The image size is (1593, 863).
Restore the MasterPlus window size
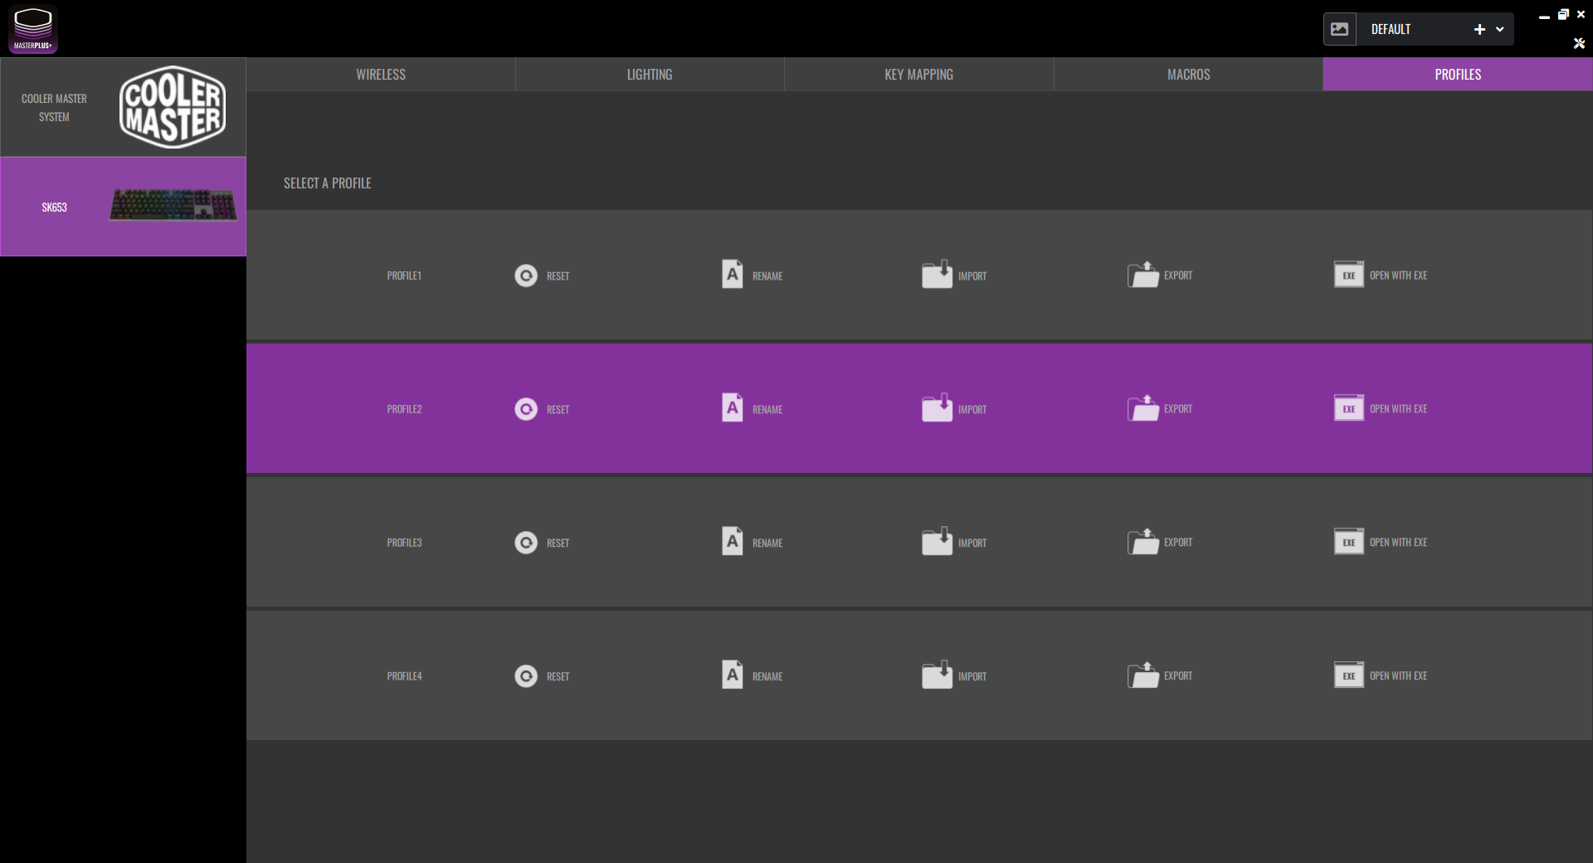pos(1563,14)
